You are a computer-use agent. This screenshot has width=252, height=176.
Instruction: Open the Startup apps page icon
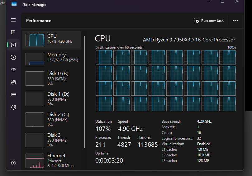13,69
